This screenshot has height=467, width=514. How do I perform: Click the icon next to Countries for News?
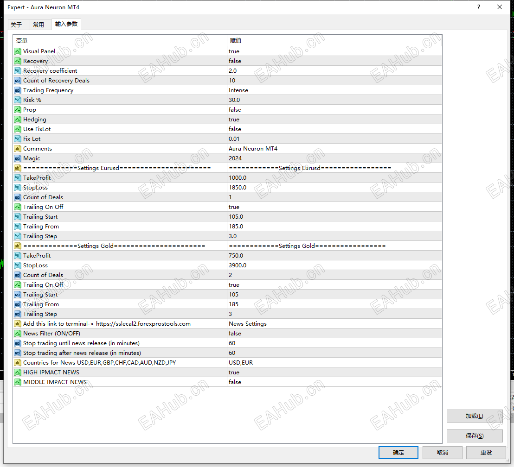(18, 363)
